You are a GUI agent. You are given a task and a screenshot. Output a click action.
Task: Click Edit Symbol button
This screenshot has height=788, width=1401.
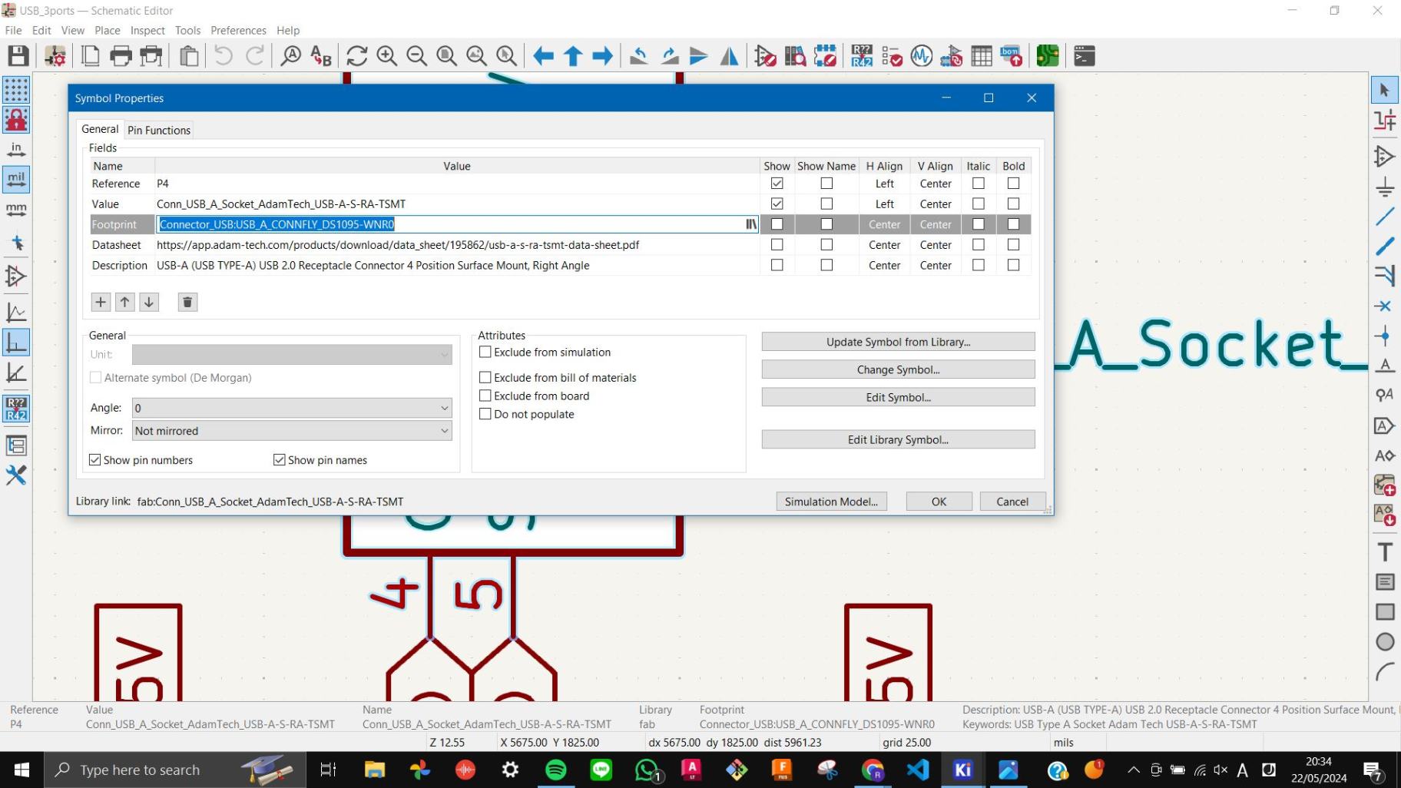tap(898, 397)
